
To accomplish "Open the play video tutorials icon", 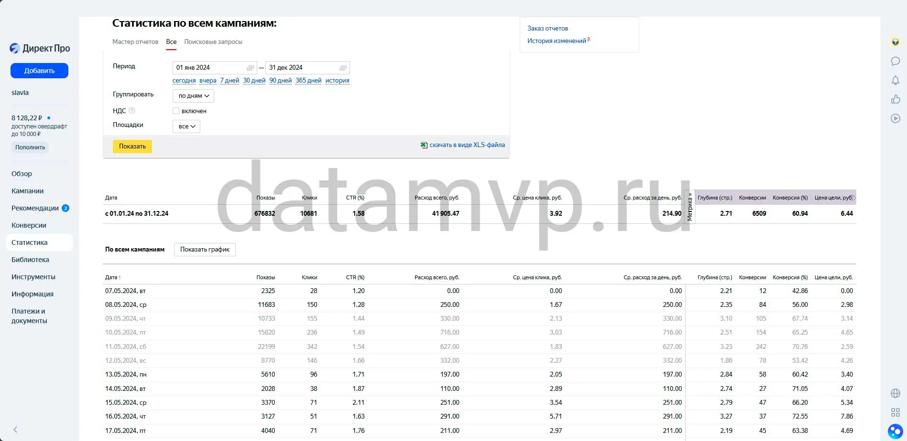I will [895, 118].
